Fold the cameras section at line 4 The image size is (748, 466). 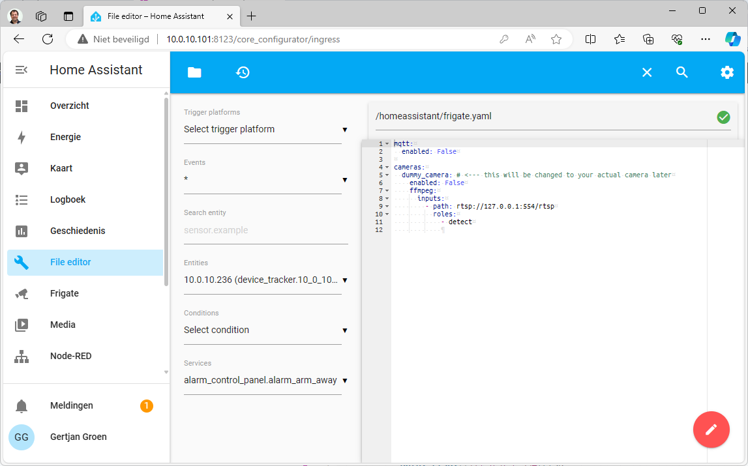point(387,167)
